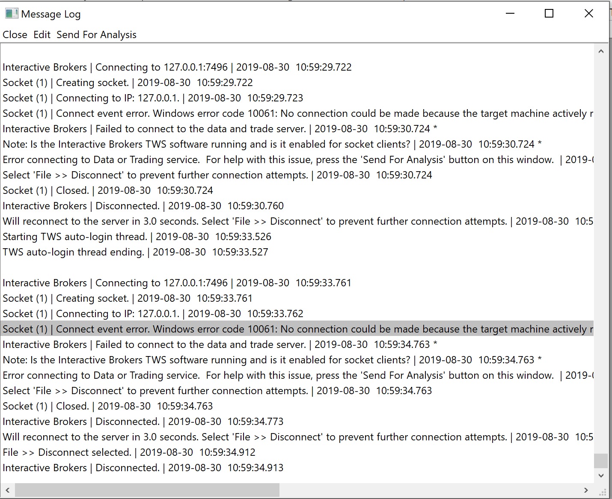This screenshot has width=612, height=499.
Task: Select the Creating socket line at 10:59:29.722
Action: coord(128,83)
